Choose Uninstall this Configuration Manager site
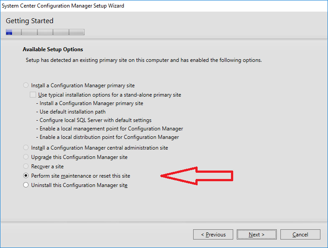Screen dimensions: 328x248 click(26, 185)
